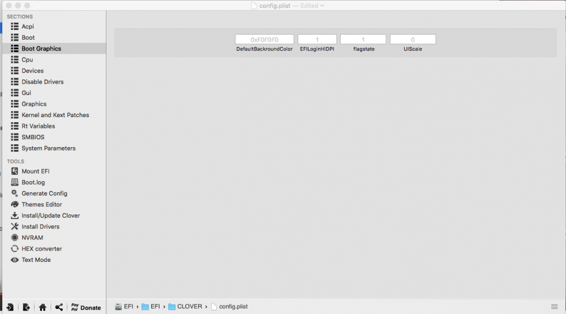The width and height of the screenshot is (566, 314).
Task: Click the EFILoginHiDPI input field
Action: (317, 40)
